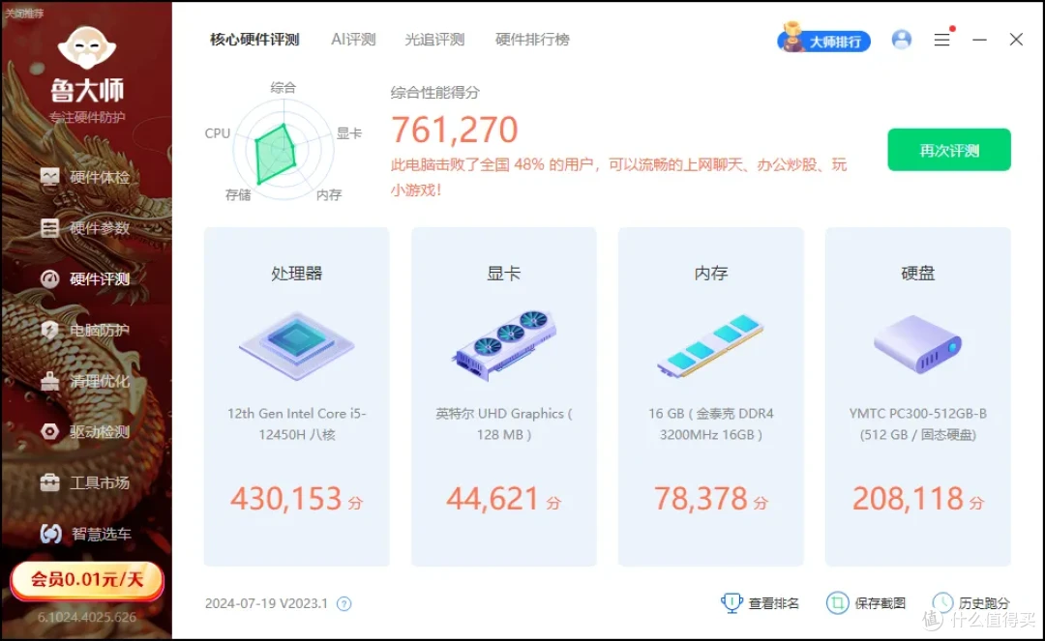This screenshot has height=641, width=1045.
Task: Click the memory score 78,378
Action: [x=701, y=499]
